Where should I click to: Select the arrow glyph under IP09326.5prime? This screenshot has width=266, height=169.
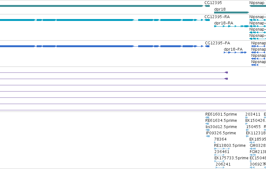208,136
